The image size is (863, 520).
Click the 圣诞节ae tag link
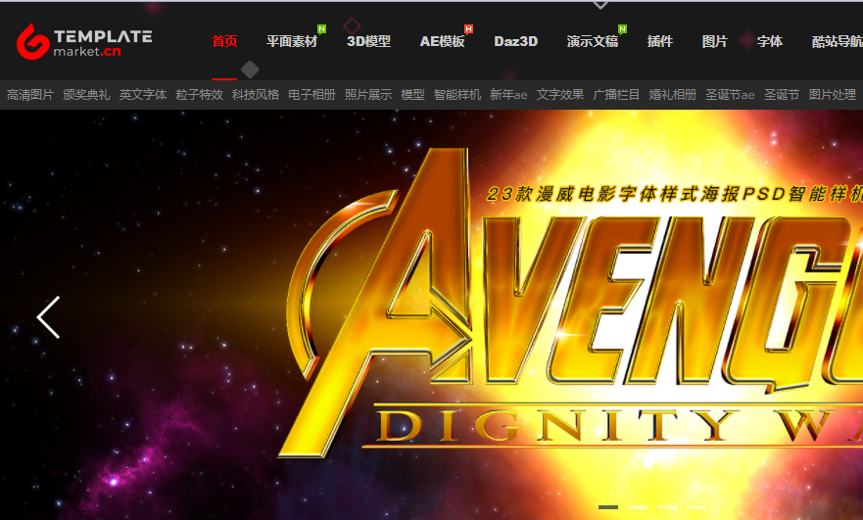[x=730, y=95]
